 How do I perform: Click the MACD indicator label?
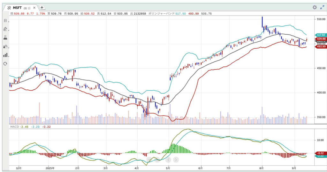14,127
